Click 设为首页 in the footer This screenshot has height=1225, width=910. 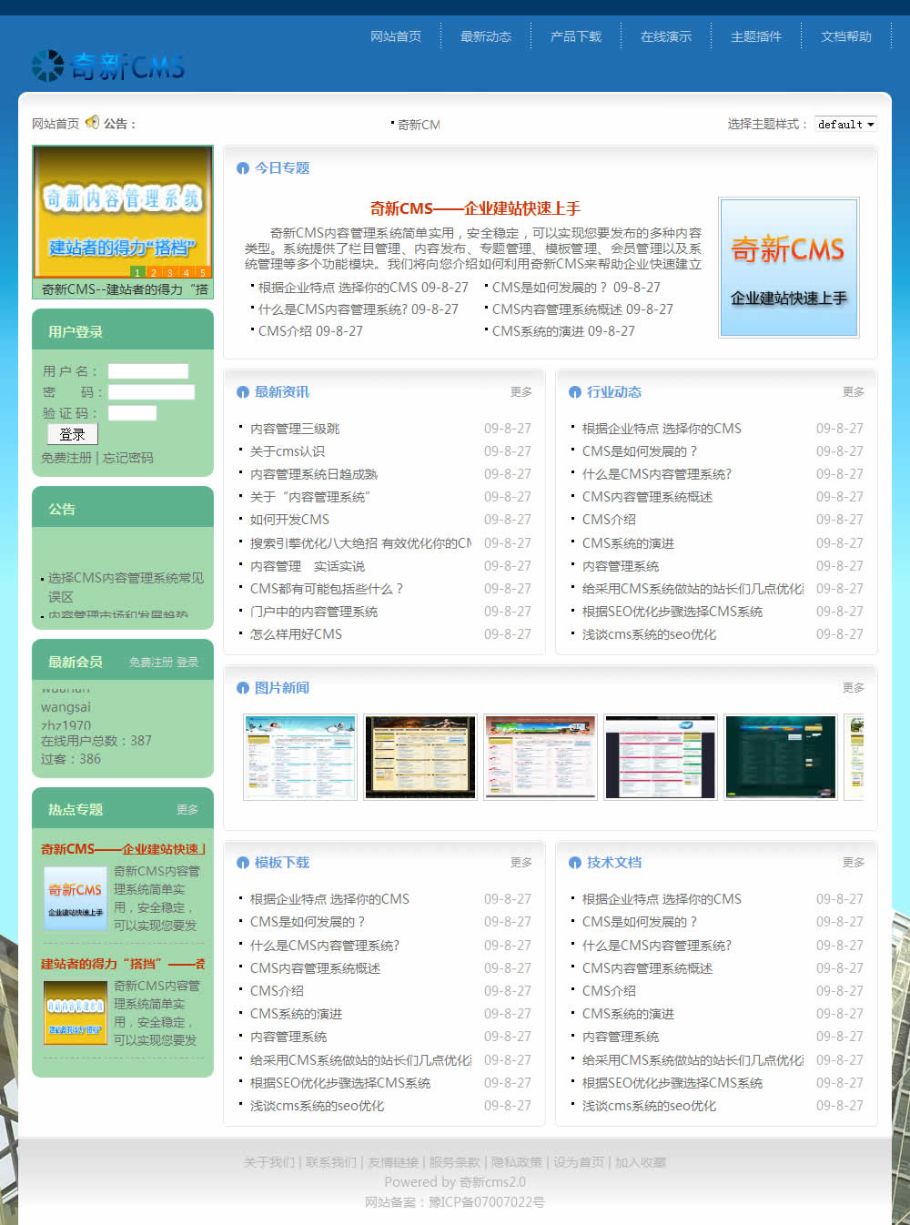(x=579, y=1161)
